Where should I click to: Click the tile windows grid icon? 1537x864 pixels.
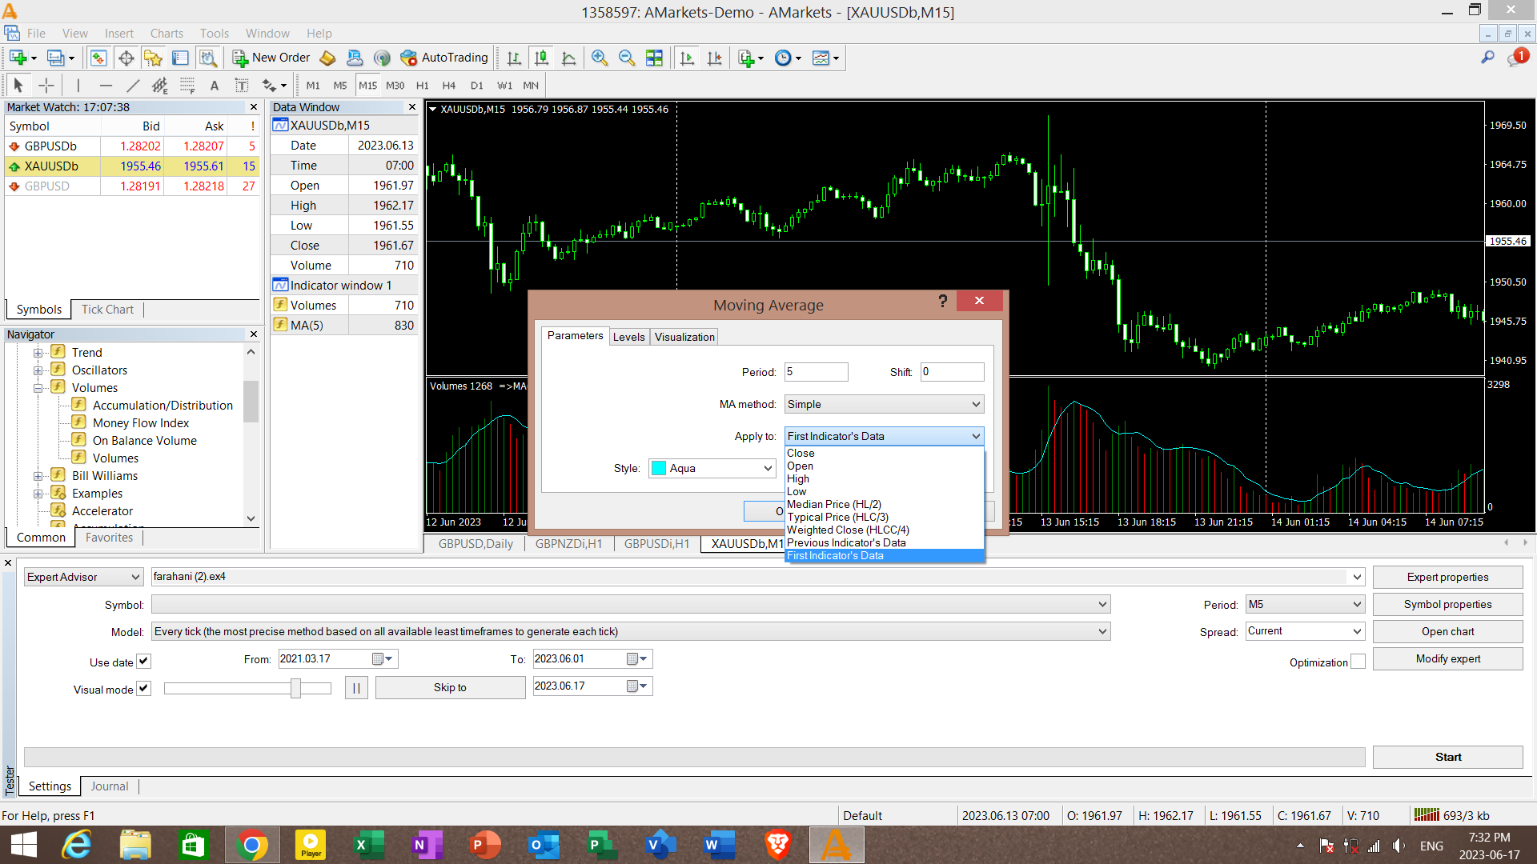[654, 58]
